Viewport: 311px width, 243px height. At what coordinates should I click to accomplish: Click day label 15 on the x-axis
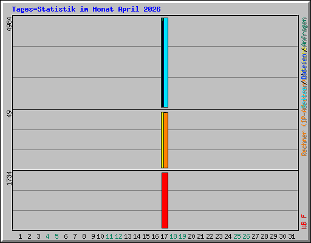(x=146, y=236)
